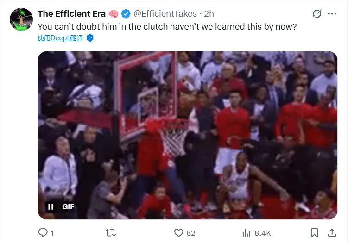This screenshot has width=348, height=243.
Task: Like the post with the heart icon
Action: [178, 233]
